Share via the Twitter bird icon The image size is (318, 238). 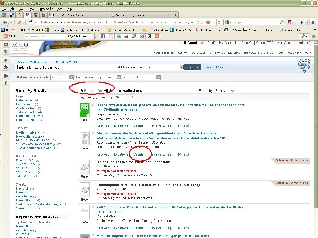[x=118, y=37]
